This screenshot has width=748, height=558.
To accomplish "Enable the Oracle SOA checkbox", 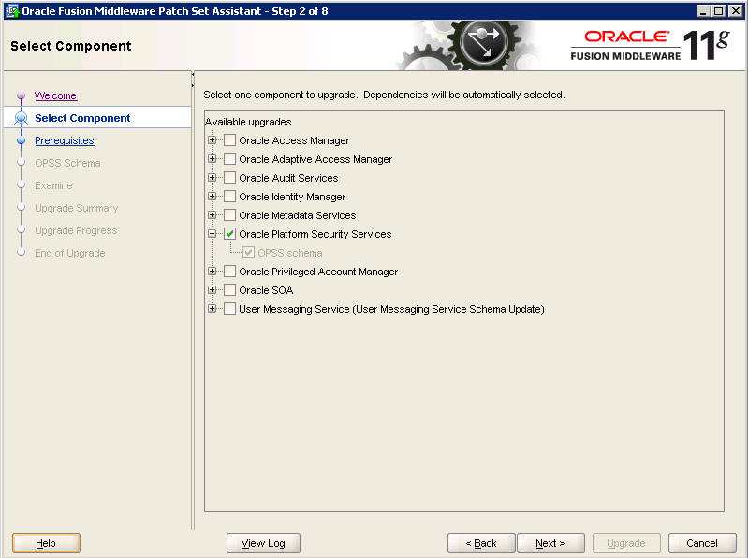I will pyautogui.click(x=230, y=290).
